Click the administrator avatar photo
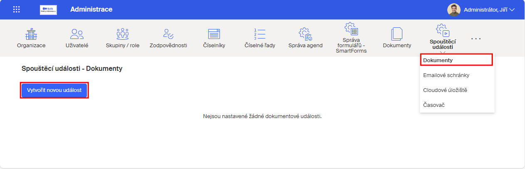525x169 pixels. 454,10
